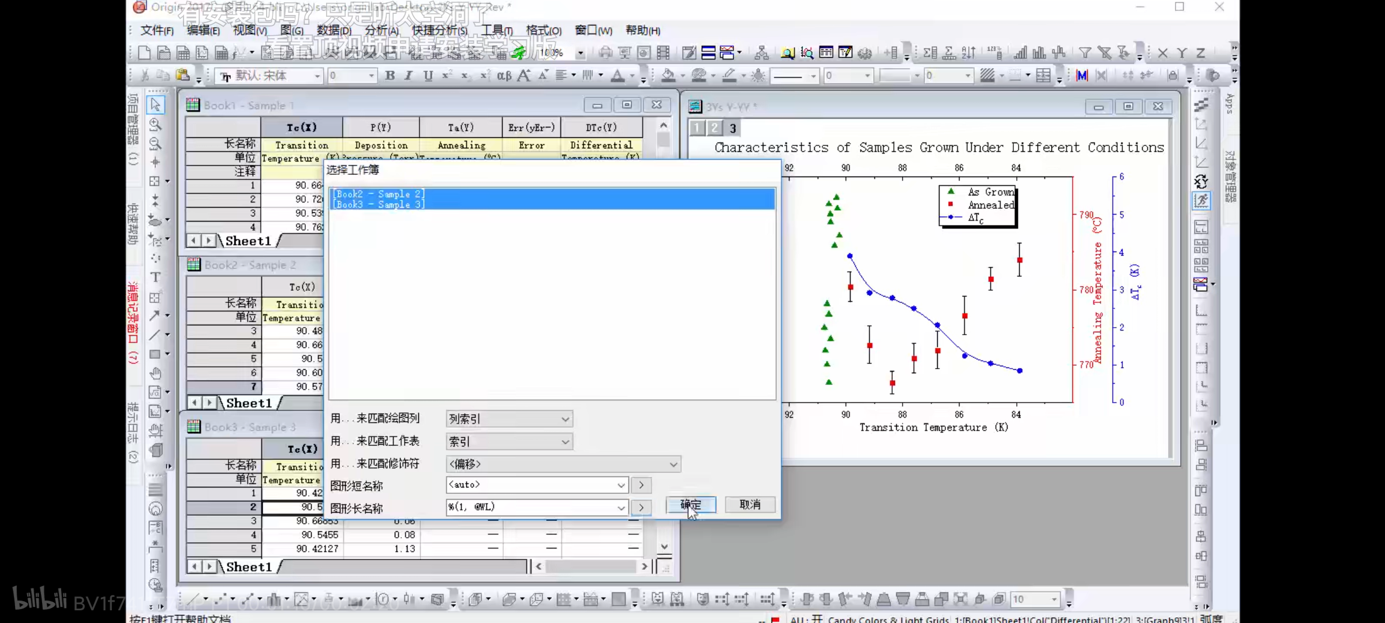Click the 取消 button

750,505
